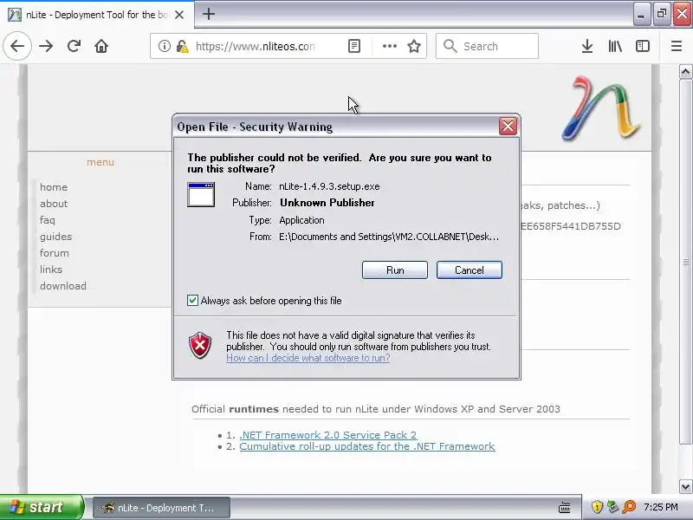Open about in the site menu
This screenshot has height=520, width=693.
coord(54,204)
